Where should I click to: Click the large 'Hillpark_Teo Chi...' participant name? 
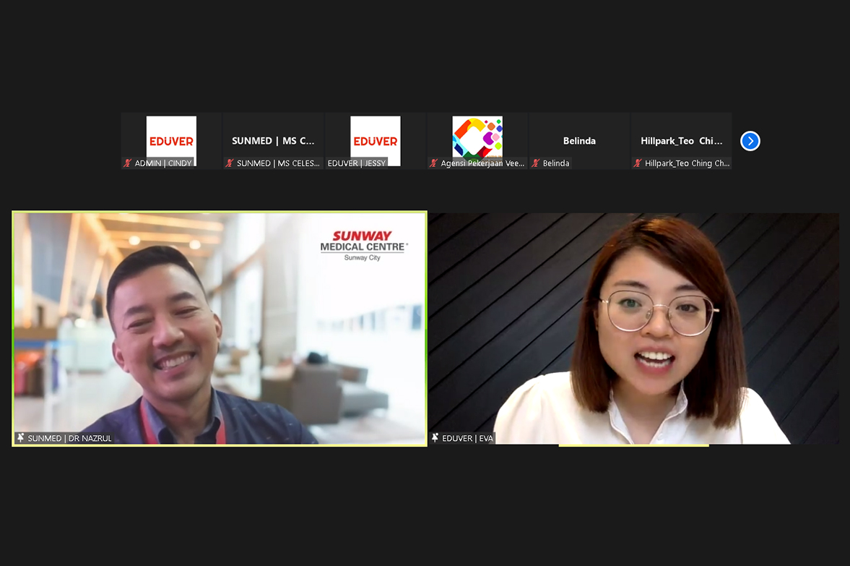tap(682, 140)
